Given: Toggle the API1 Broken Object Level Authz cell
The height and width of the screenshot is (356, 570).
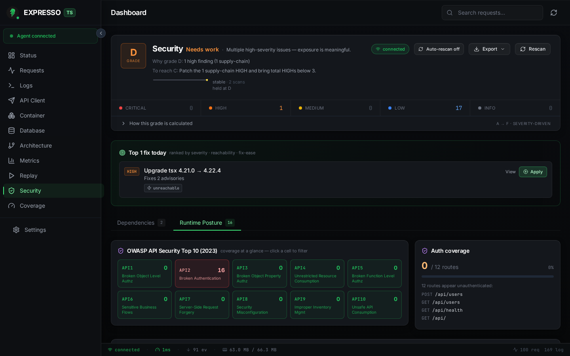Looking at the screenshot, I should [144, 273].
